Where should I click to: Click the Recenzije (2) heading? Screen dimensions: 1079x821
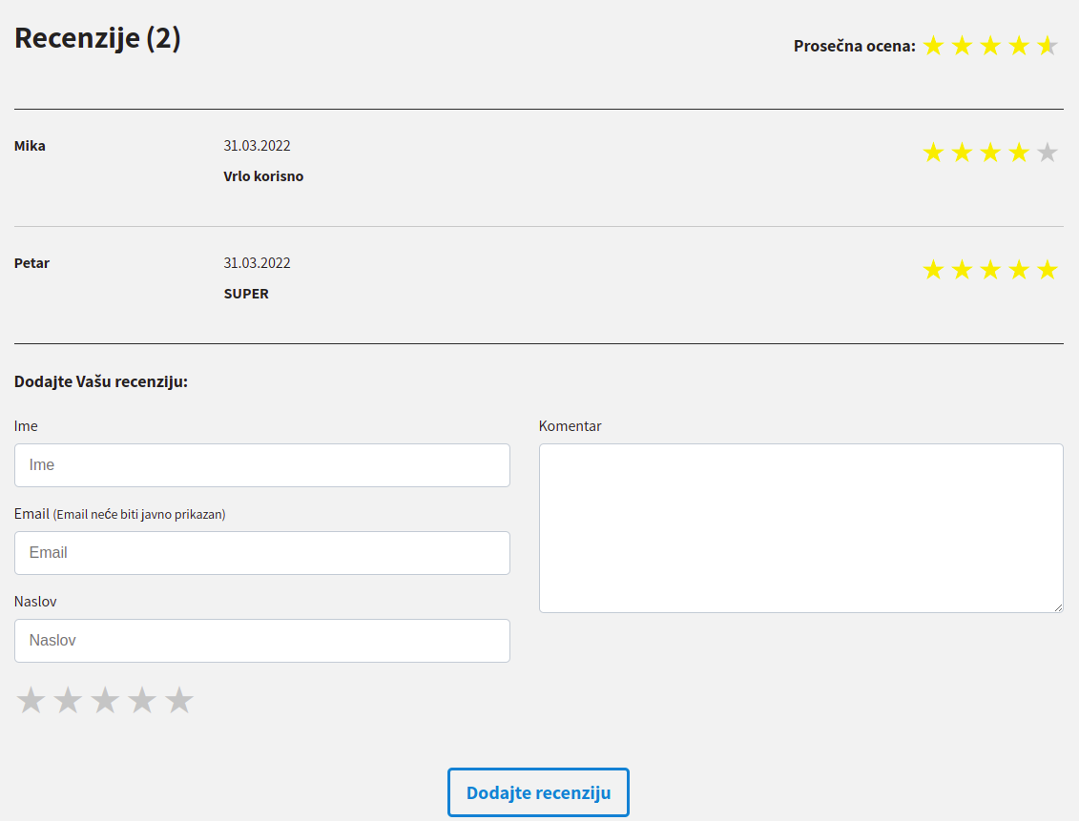tap(97, 38)
